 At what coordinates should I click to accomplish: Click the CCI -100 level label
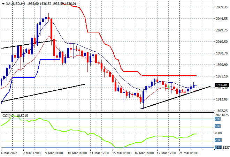tap(219, 140)
